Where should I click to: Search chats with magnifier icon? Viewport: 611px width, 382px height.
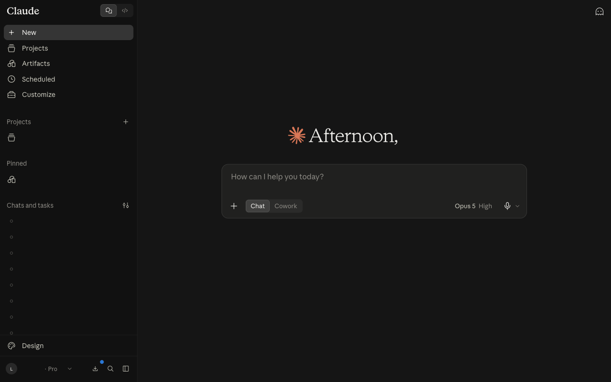(110, 369)
